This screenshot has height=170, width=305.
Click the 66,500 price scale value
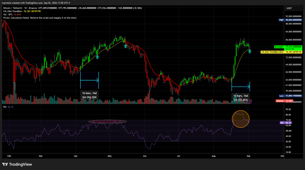click(x=293, y=72)
